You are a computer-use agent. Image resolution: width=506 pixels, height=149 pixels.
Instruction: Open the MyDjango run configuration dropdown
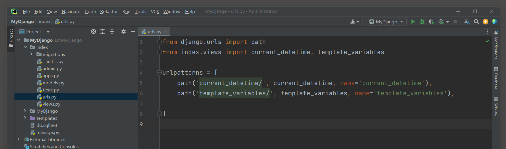pos(386,22)
